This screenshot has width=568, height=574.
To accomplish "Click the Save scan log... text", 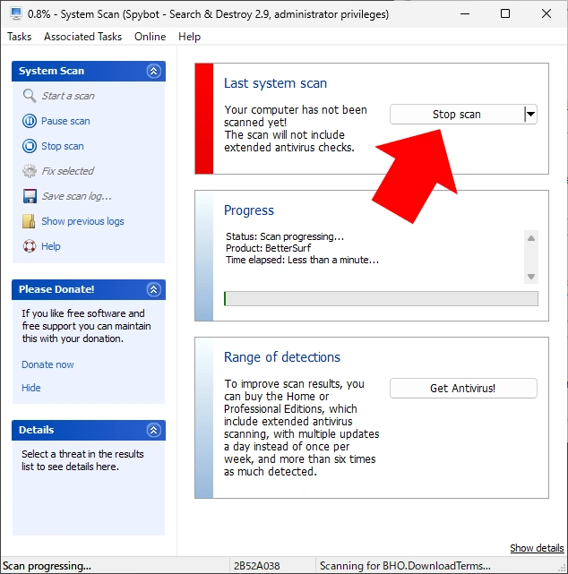I will click(76, 196).
